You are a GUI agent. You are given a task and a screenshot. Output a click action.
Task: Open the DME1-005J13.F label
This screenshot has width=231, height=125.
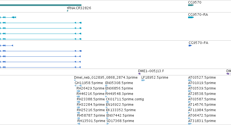(151, 71)
